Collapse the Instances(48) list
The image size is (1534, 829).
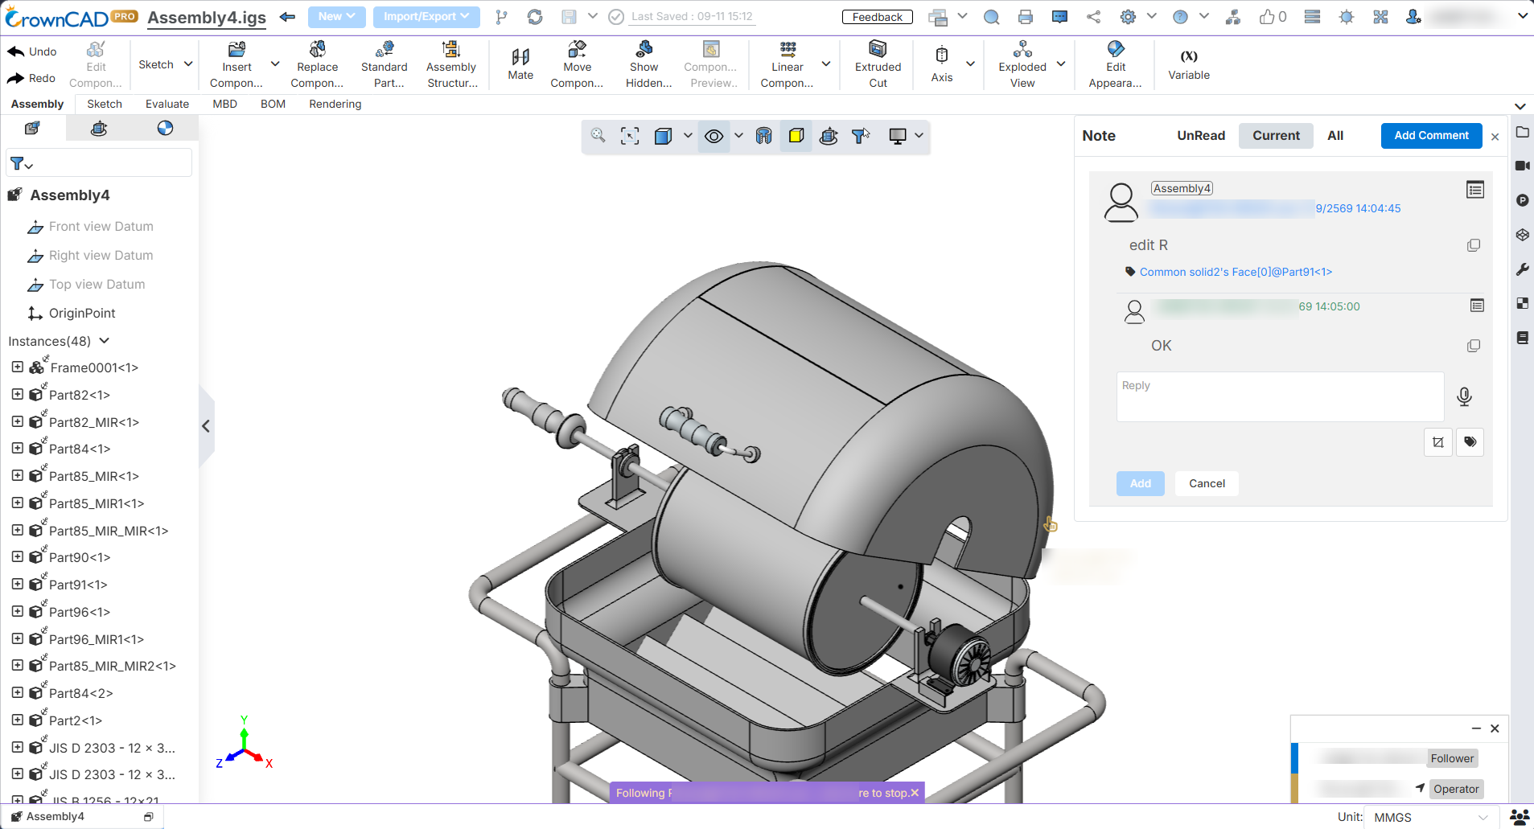pyautogui.click(x=104, y=341)
